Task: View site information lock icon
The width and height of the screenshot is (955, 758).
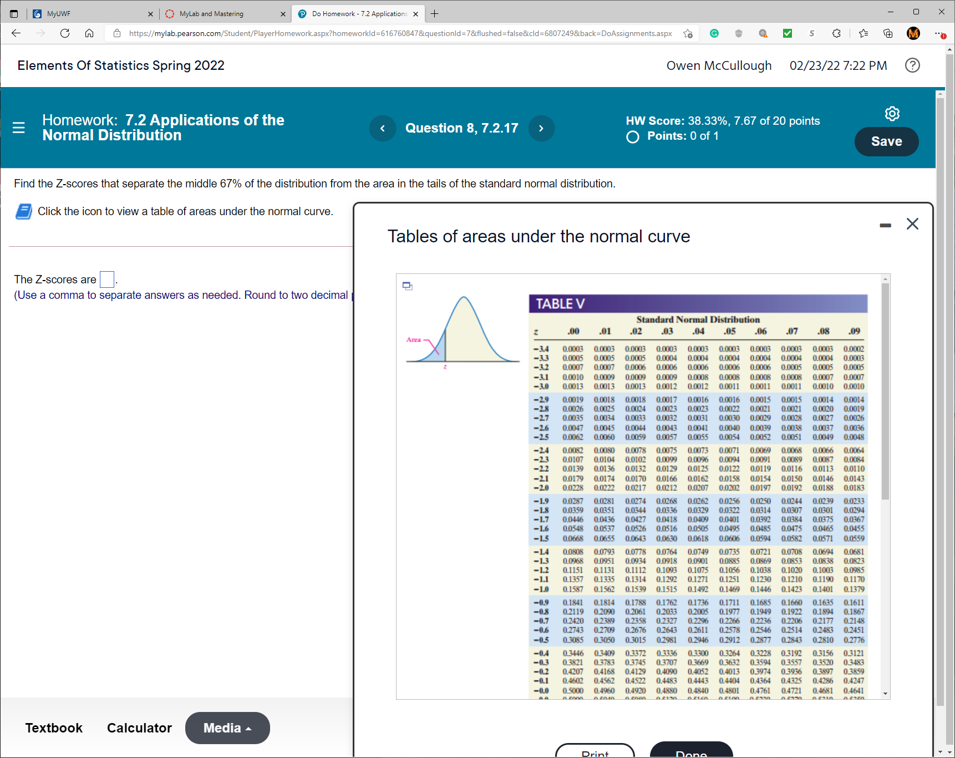Action: click(117, 33)
